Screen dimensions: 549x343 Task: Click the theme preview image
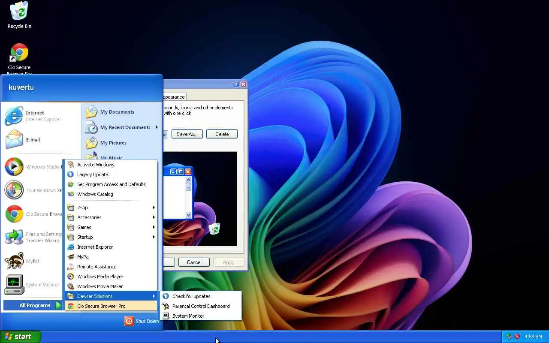pyautogui.click(x=200, y=199)
